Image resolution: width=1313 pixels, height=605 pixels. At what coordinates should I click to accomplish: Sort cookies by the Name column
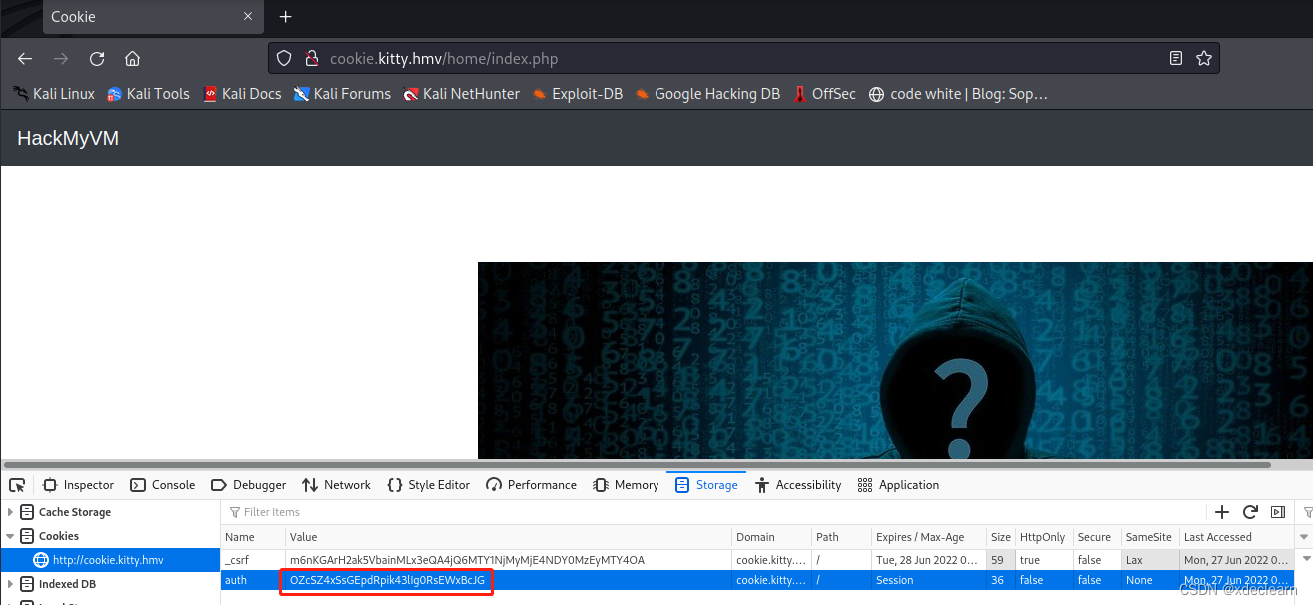coord(252,537)
